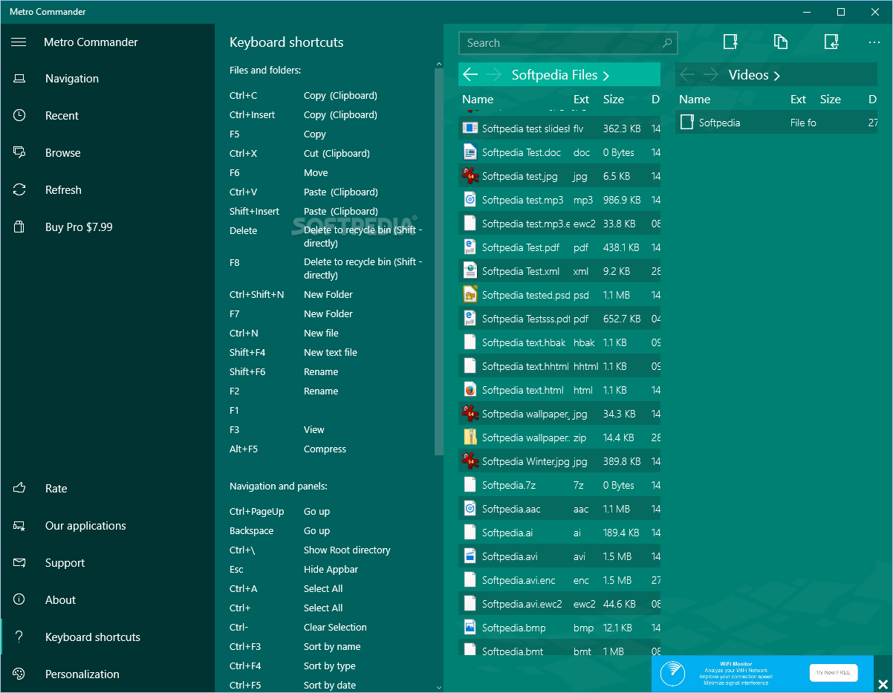The image size is (893, 693).
Task: Select Softpedia Test.pdf file icon
Action: [470, 247]
